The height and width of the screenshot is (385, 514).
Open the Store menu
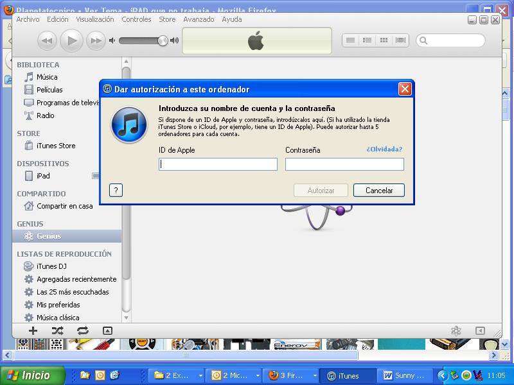[167, 19]
